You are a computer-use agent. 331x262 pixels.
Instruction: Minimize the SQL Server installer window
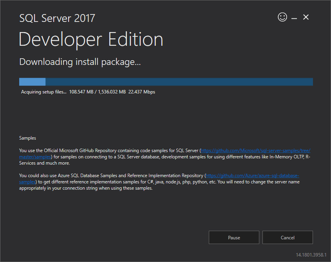[x=294, y=17]
